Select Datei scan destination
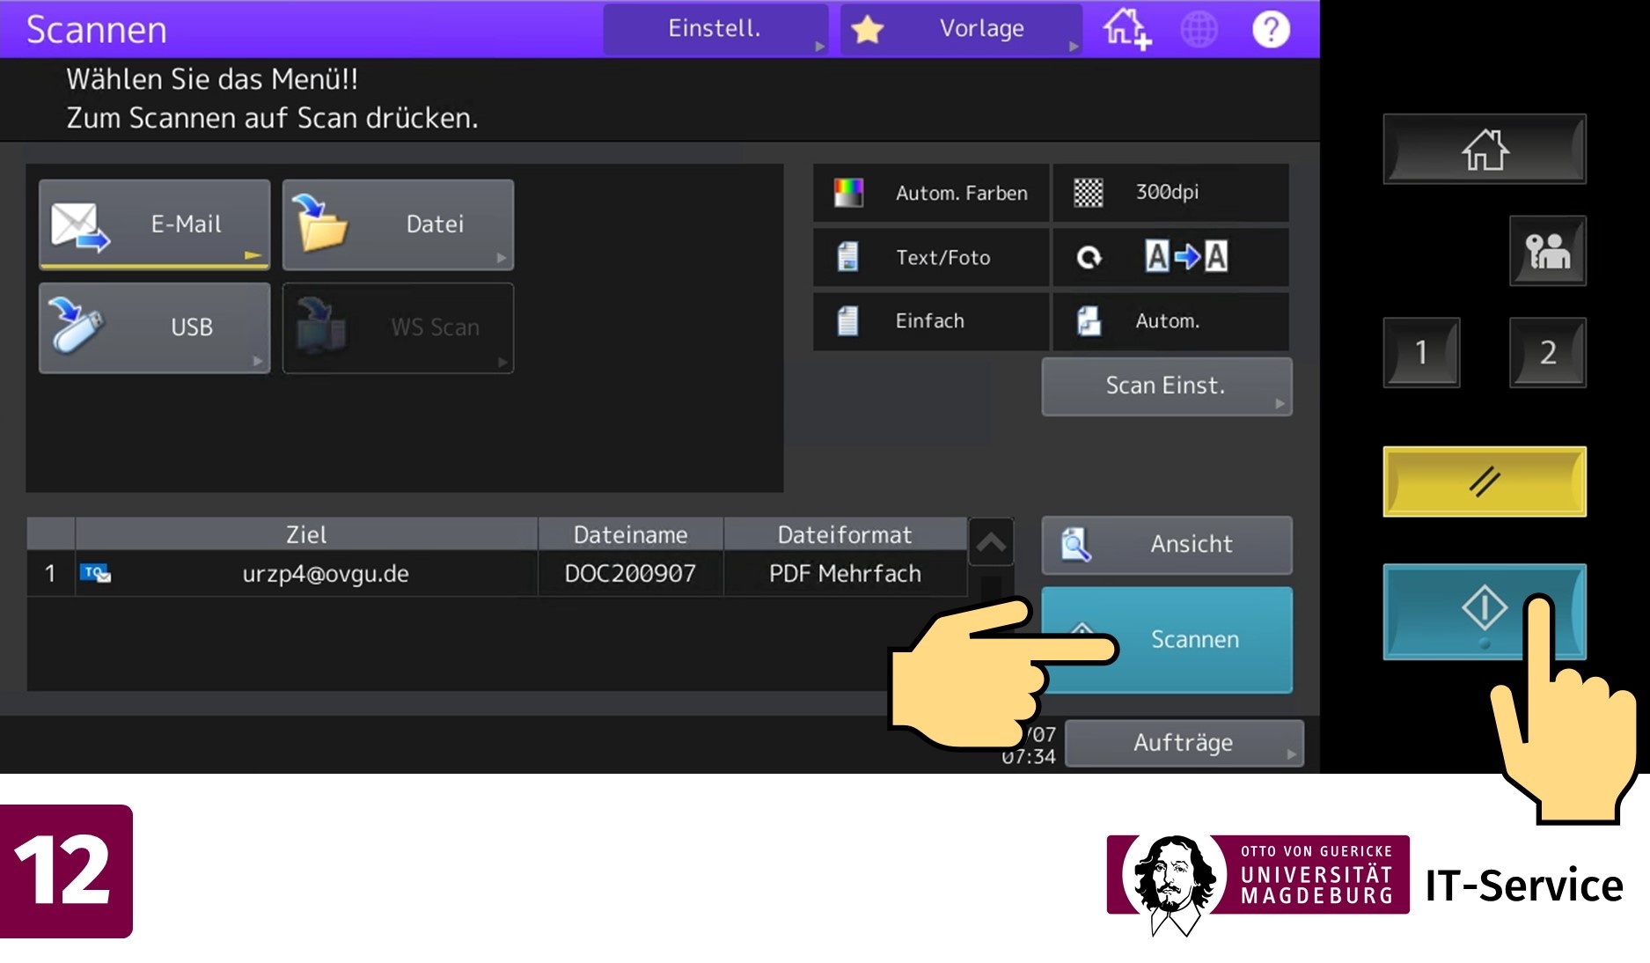The height and width of the screenshot is (963, 1650). [398, 224]
